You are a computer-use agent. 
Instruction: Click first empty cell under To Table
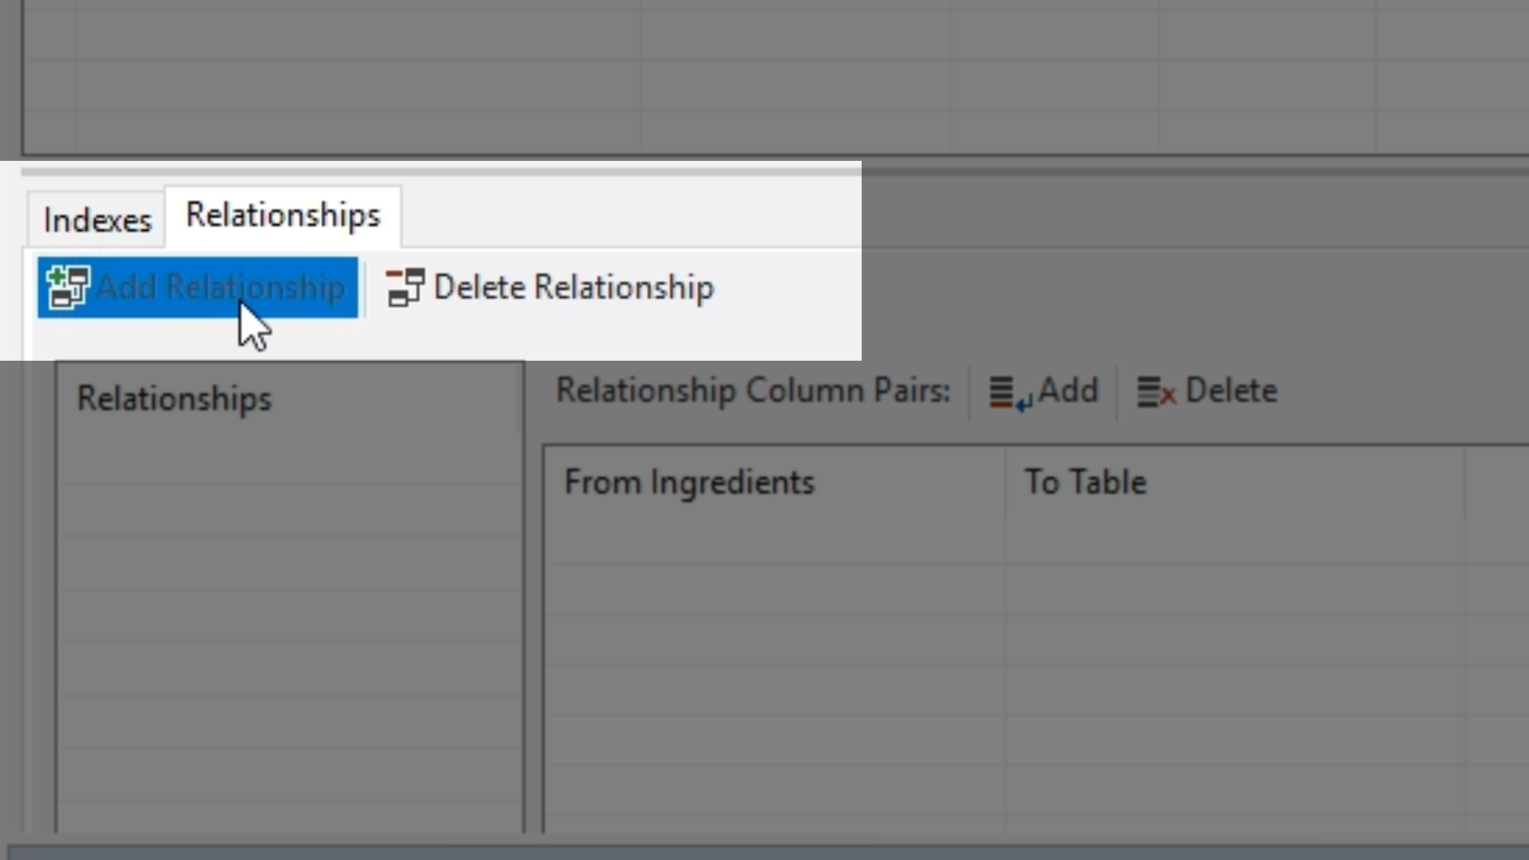(x=1234, y=540)
